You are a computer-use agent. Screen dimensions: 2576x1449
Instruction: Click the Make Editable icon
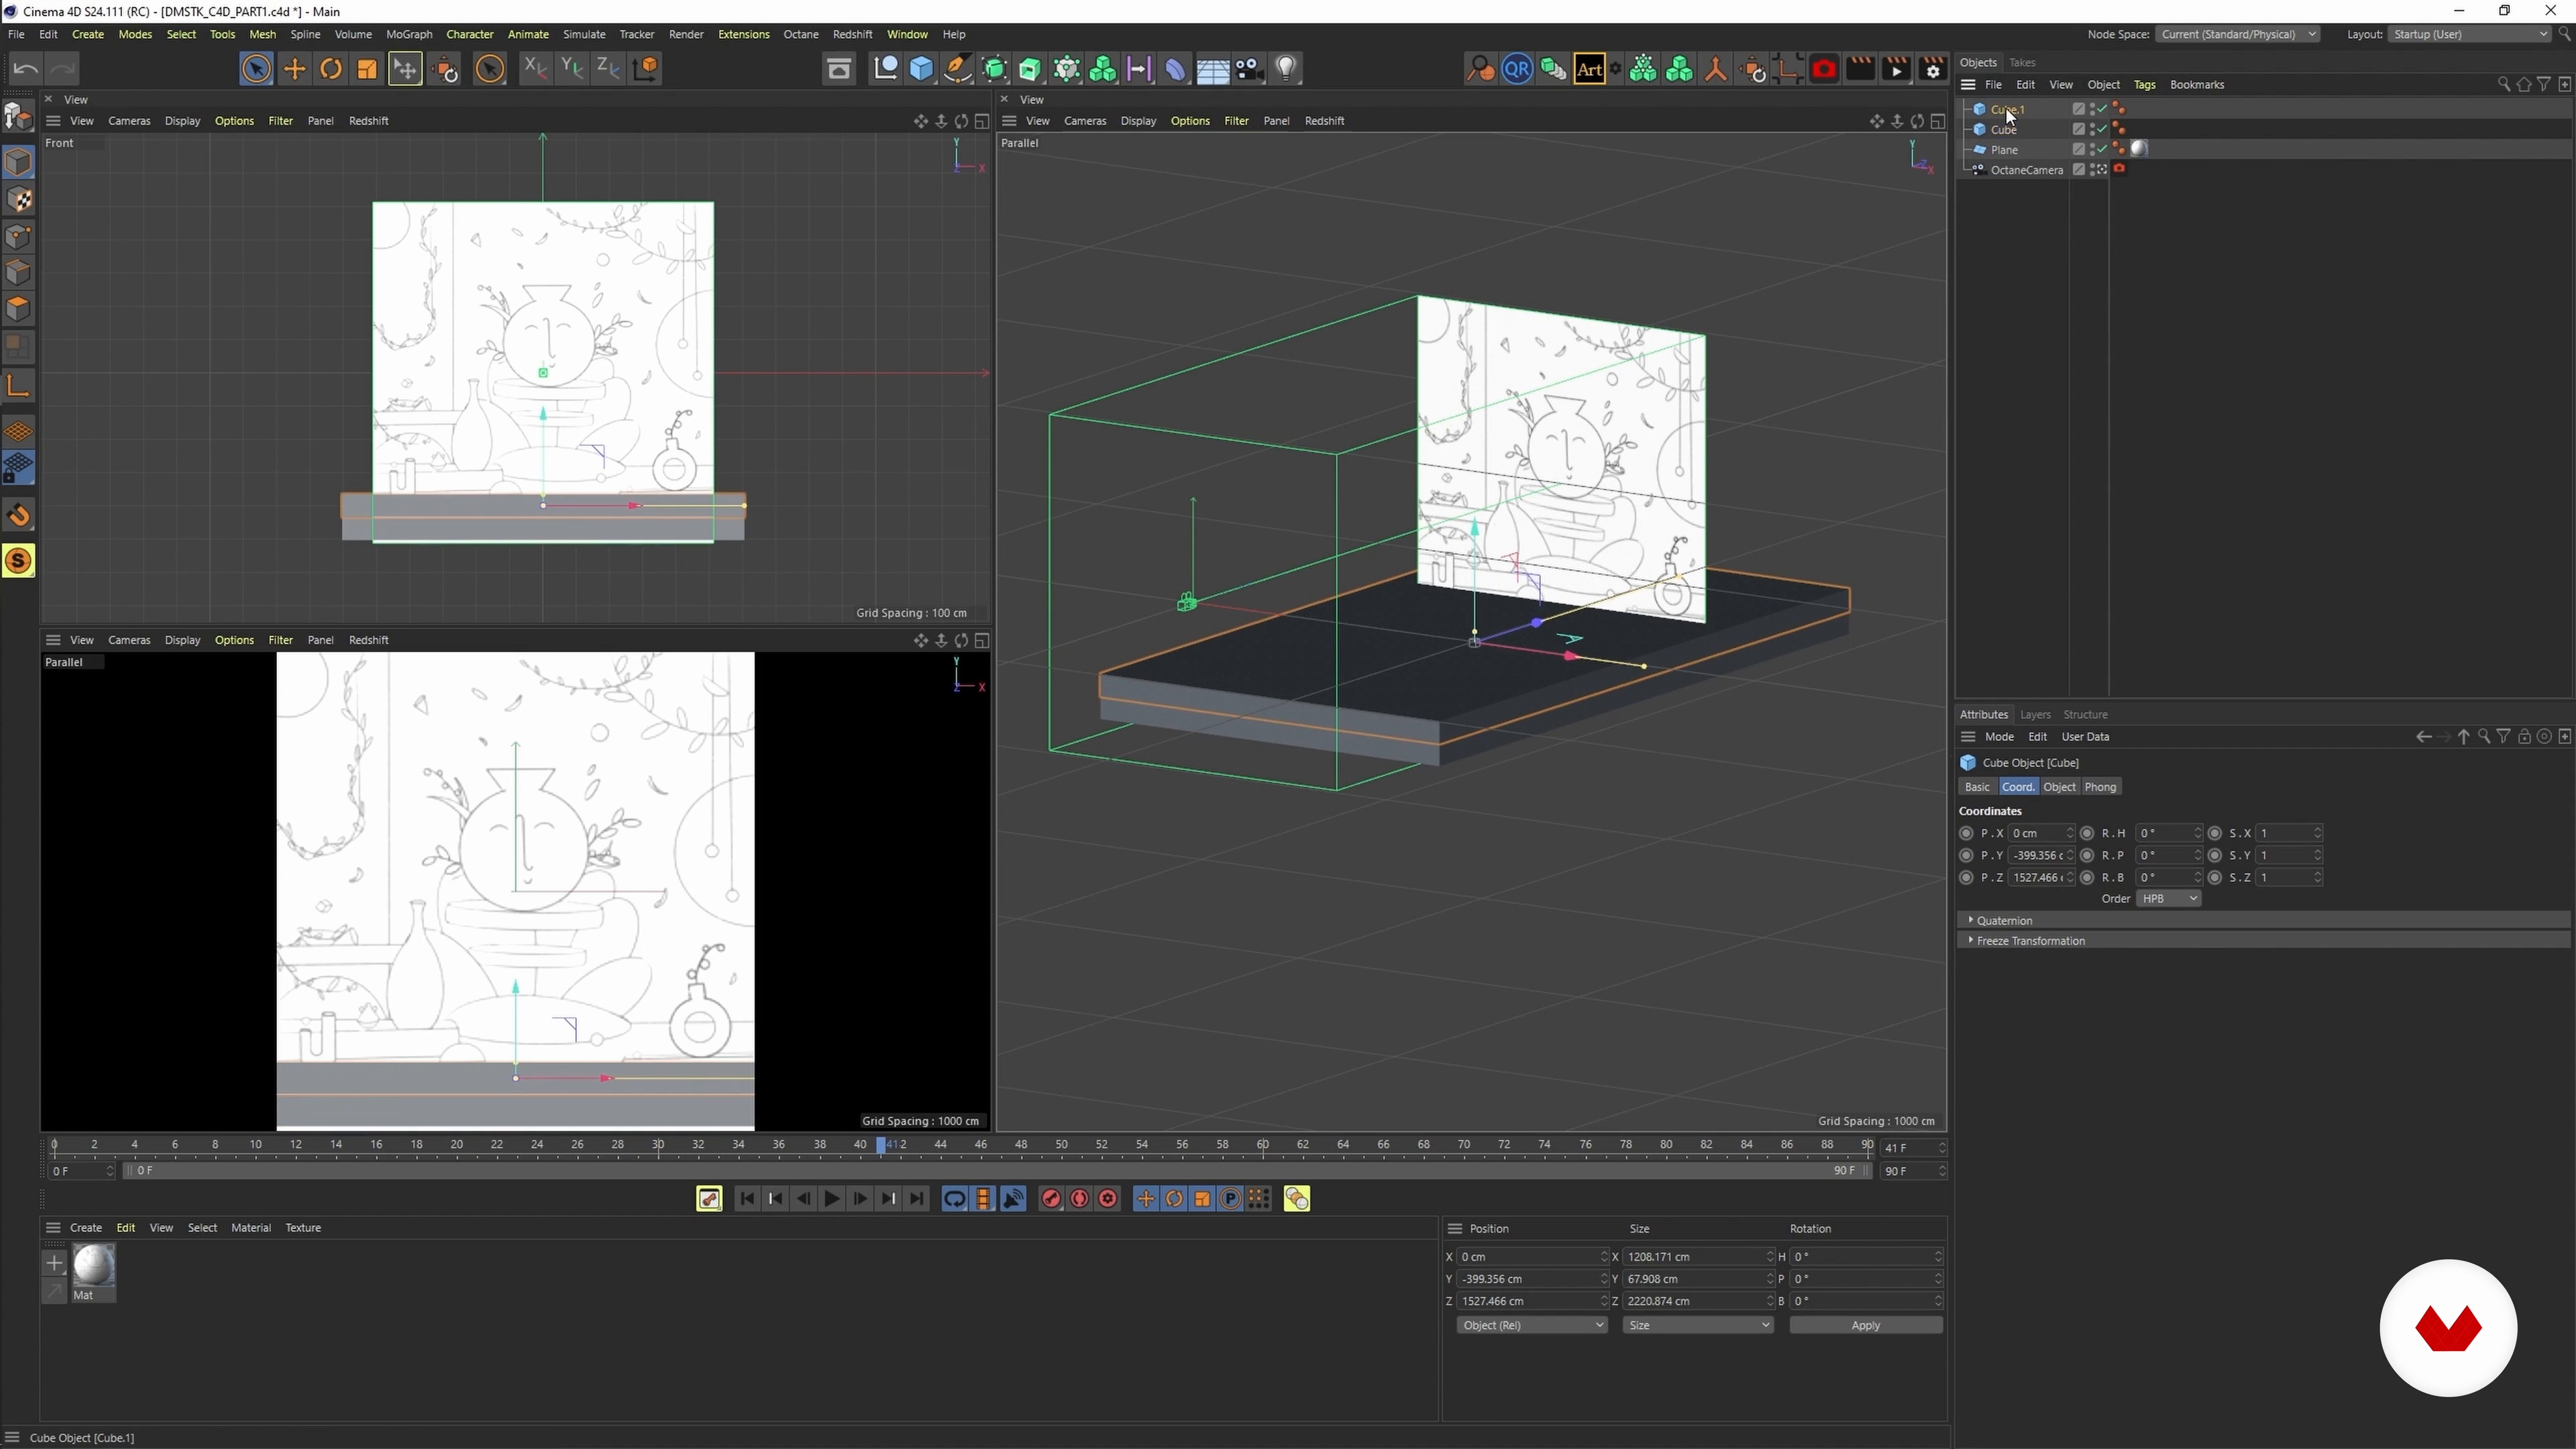click(x=19, y=117)
